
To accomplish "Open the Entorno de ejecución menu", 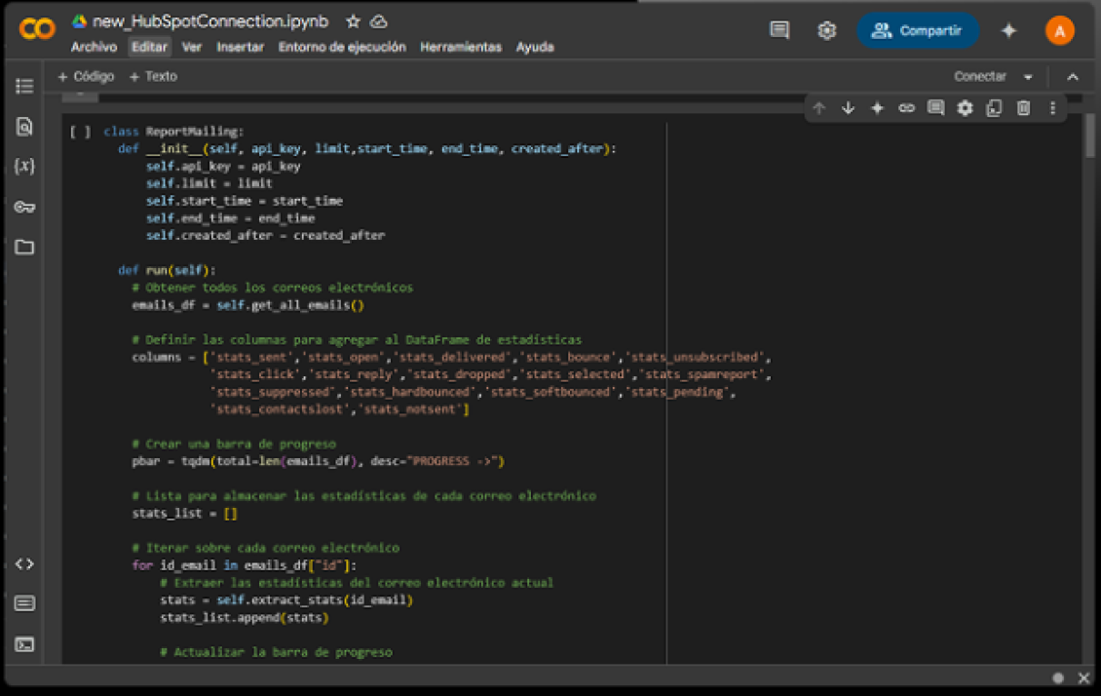I will coord(342,47).
